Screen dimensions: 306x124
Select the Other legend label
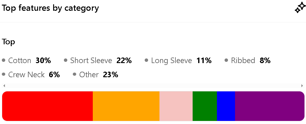point(89,74)
